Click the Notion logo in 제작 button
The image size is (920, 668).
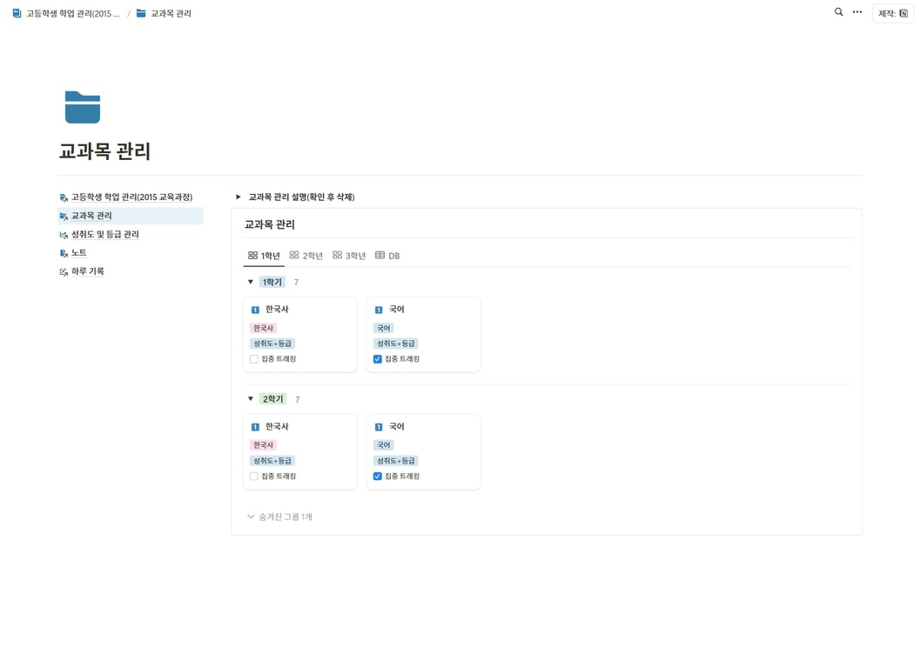(x=903, y=14)
